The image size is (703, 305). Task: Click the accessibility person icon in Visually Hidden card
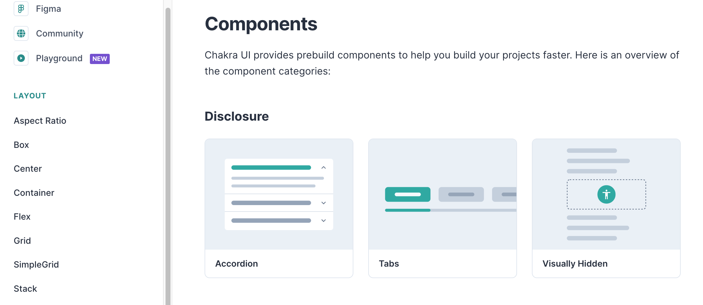tap(606, 195)
